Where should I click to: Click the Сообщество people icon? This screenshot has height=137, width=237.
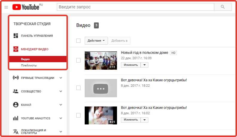pos(16,91)
